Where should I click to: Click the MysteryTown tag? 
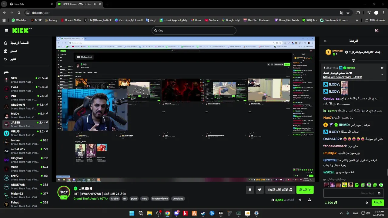pyautogui.click(x=160, y=199)
